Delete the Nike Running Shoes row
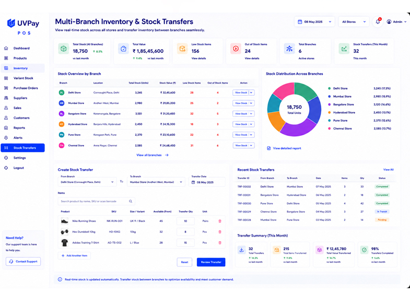The width and height of the screenshot is (410, 294). [x=220, y=221]
